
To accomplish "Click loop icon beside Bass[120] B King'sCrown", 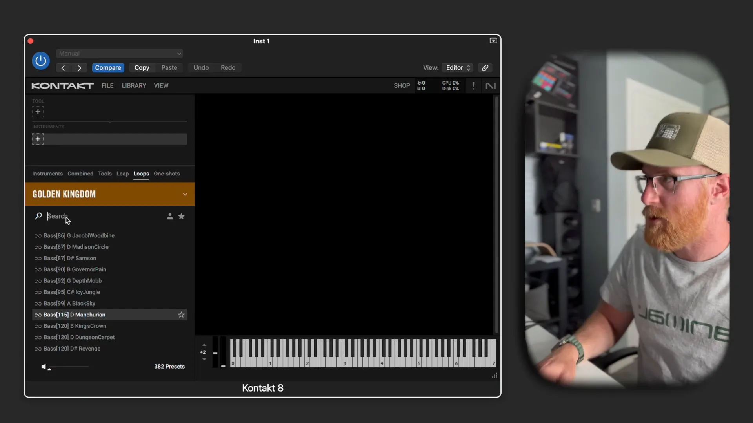I will click(x=38, y=326).
